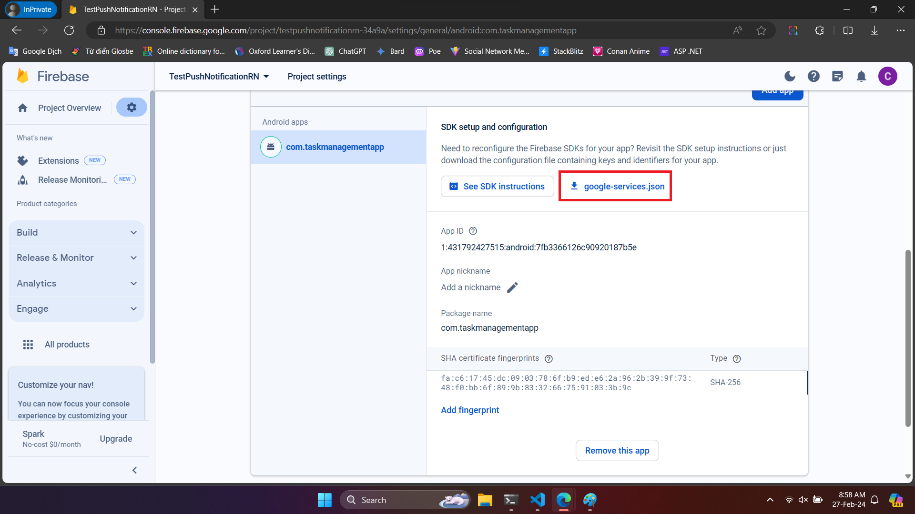This screenshot has height=514, width=915.
Task: Open project settings gear icon
Action: click(132, 108)
